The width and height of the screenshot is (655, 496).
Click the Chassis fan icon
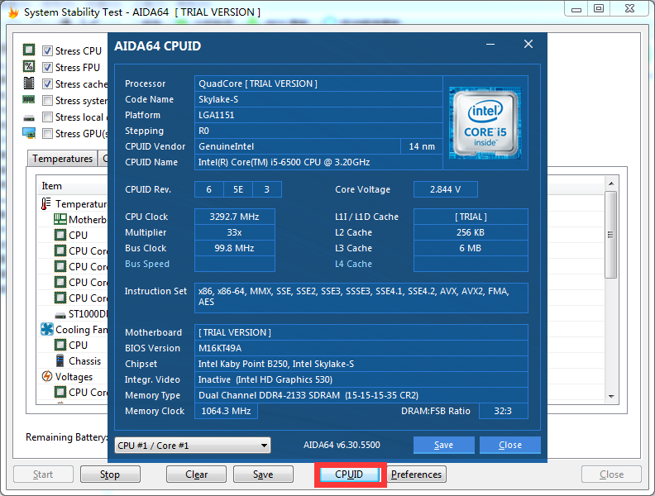tap(60, 360)
